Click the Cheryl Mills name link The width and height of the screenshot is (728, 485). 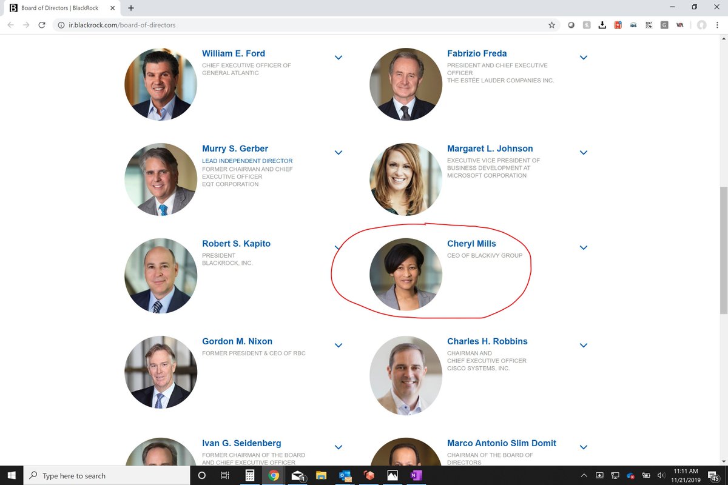pyautogui.click(x=471, y=244)
